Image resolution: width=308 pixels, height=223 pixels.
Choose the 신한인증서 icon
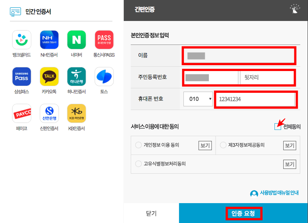[49, 113]
